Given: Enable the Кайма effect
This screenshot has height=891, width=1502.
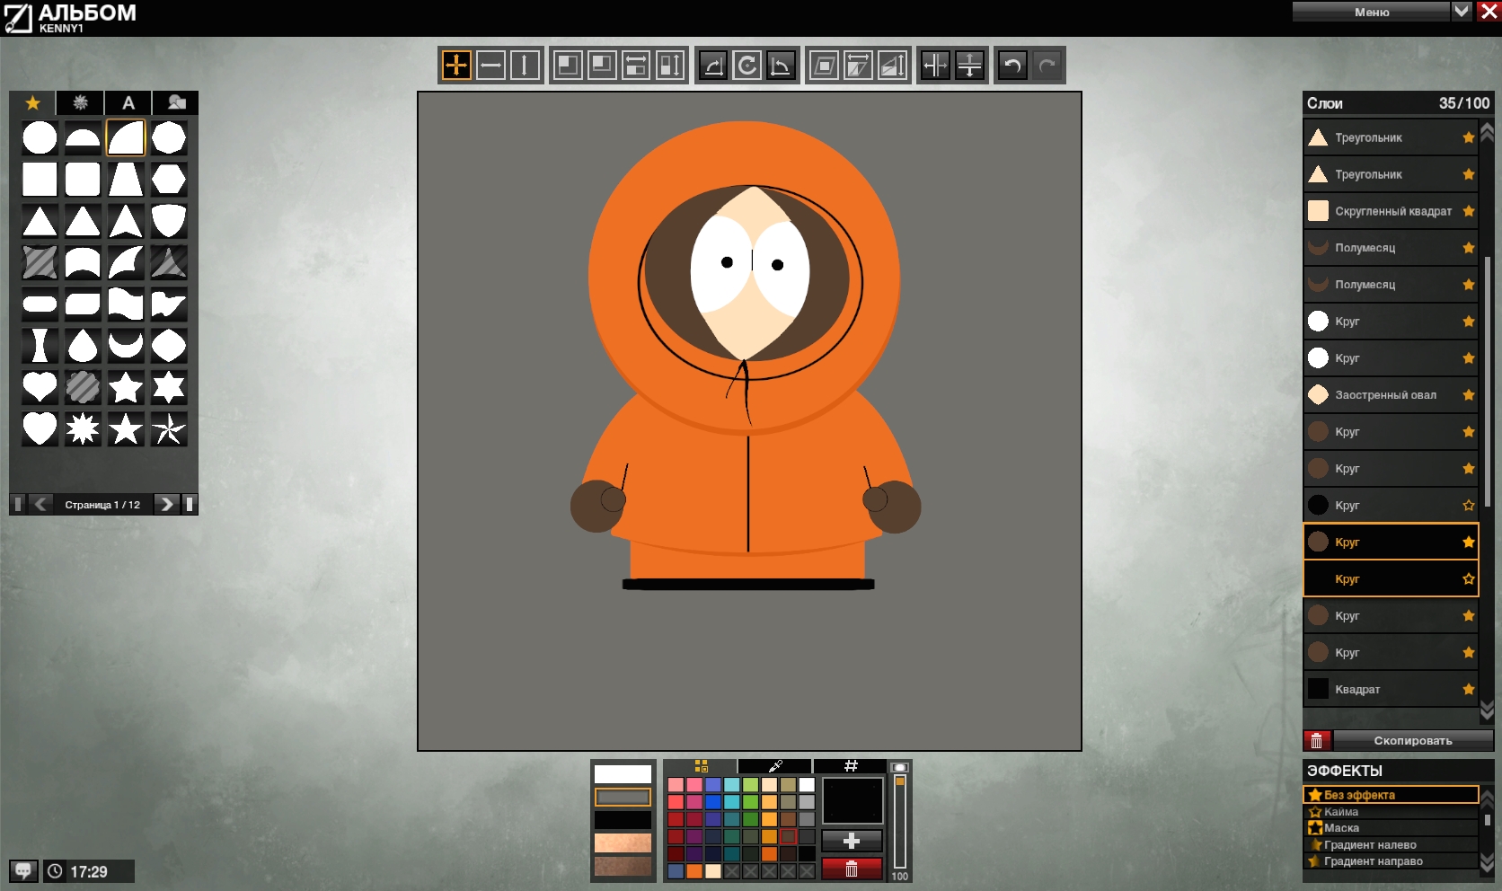Looking at the screenshot, I should (x=1391, y=812).
